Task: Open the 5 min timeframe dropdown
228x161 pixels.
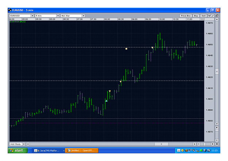Action: [58, 16]
